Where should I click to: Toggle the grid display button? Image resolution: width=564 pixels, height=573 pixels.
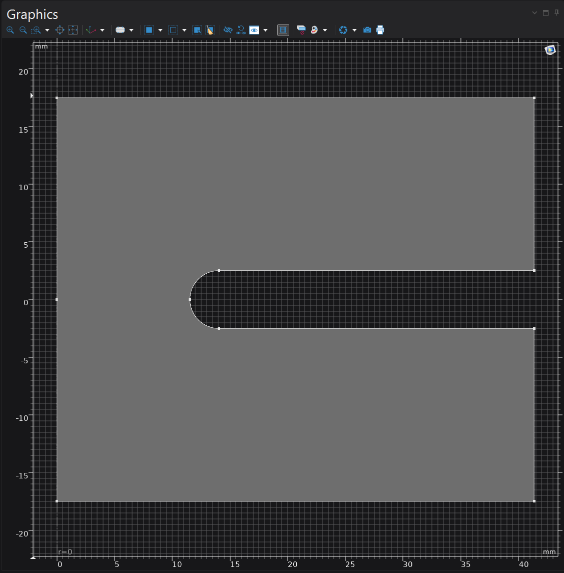point(283,30)
